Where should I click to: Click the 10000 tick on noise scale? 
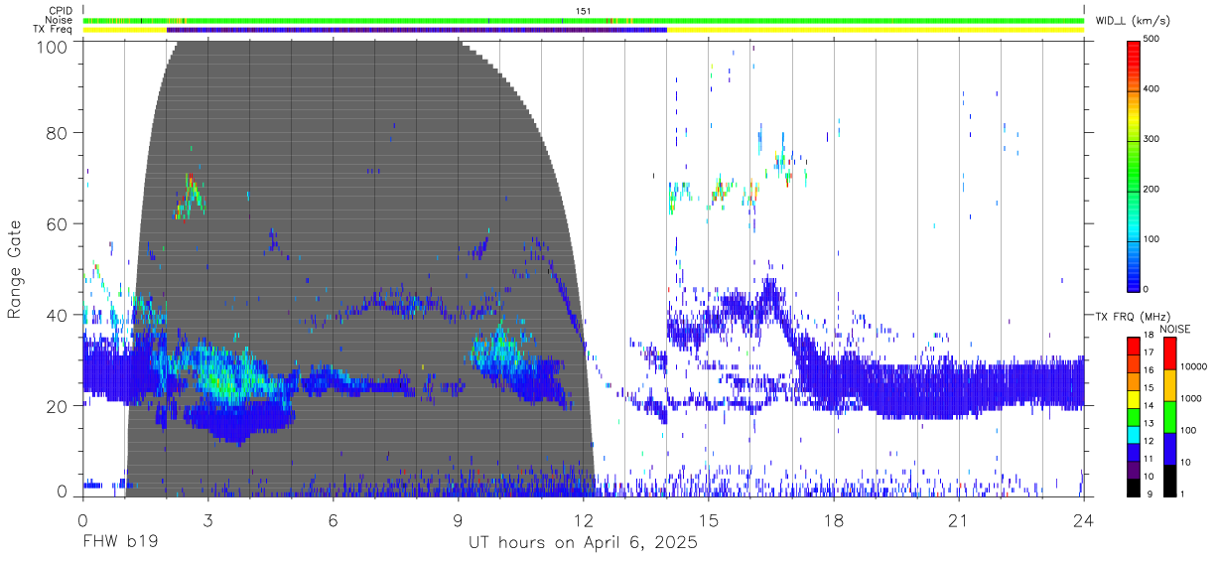click(1193, 367)
